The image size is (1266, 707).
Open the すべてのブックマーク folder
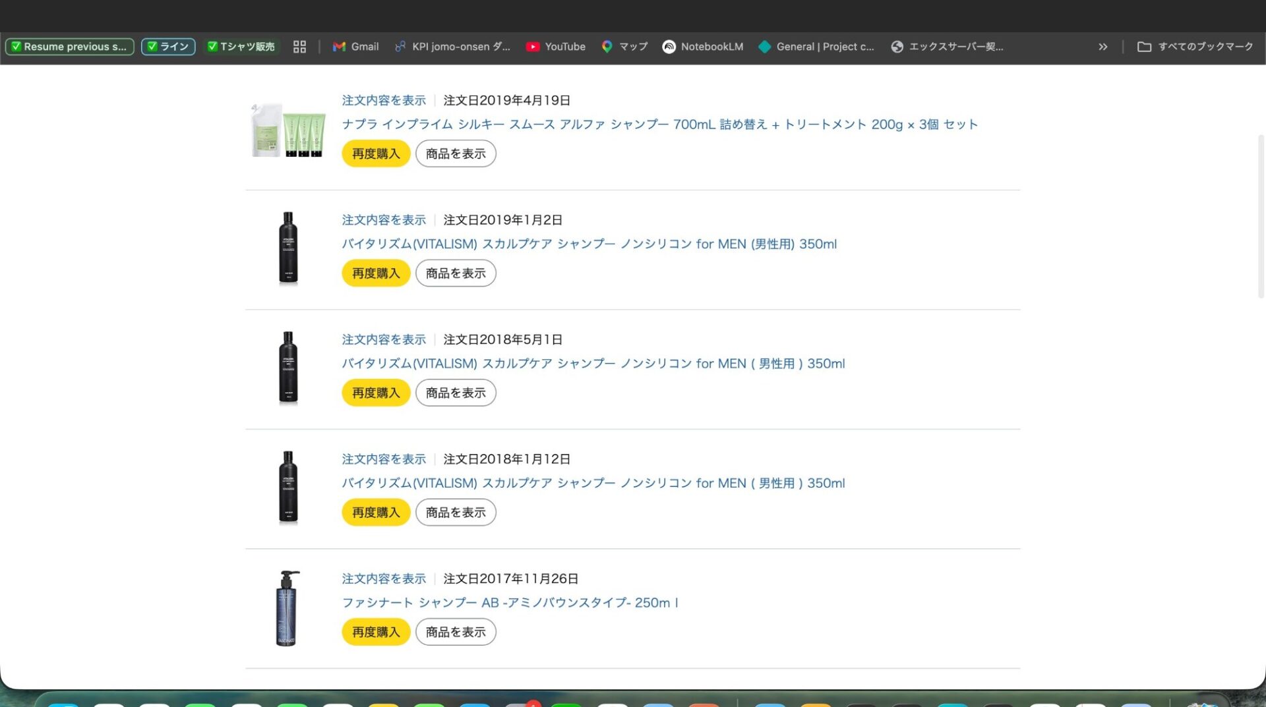[1195, 47]
